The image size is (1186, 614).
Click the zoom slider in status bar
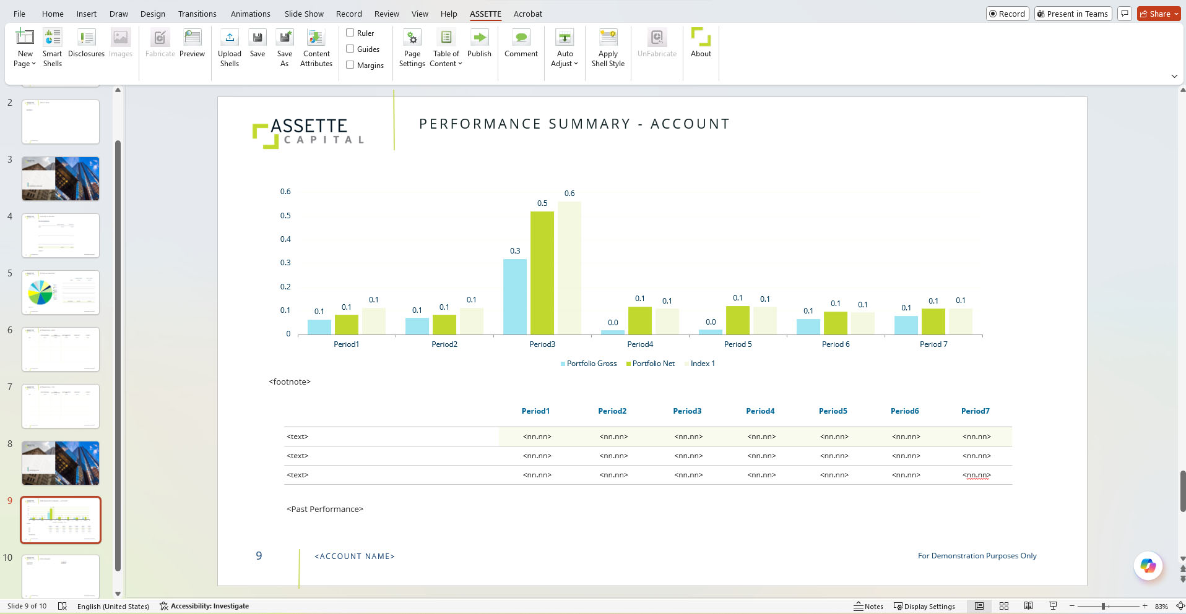point(1104,606)
